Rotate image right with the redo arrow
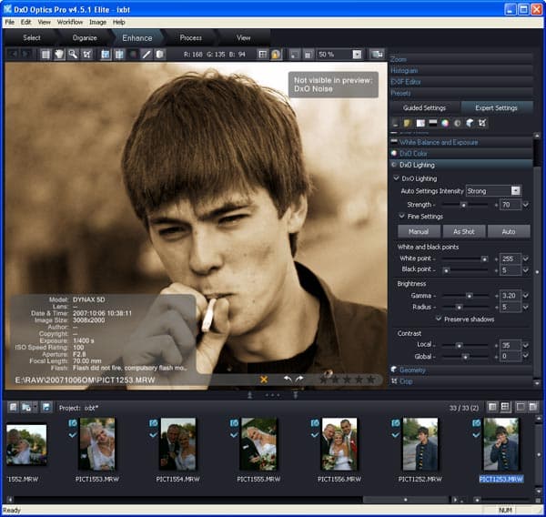The width and height of the screenshot is (546, 517). click(299, 379)
